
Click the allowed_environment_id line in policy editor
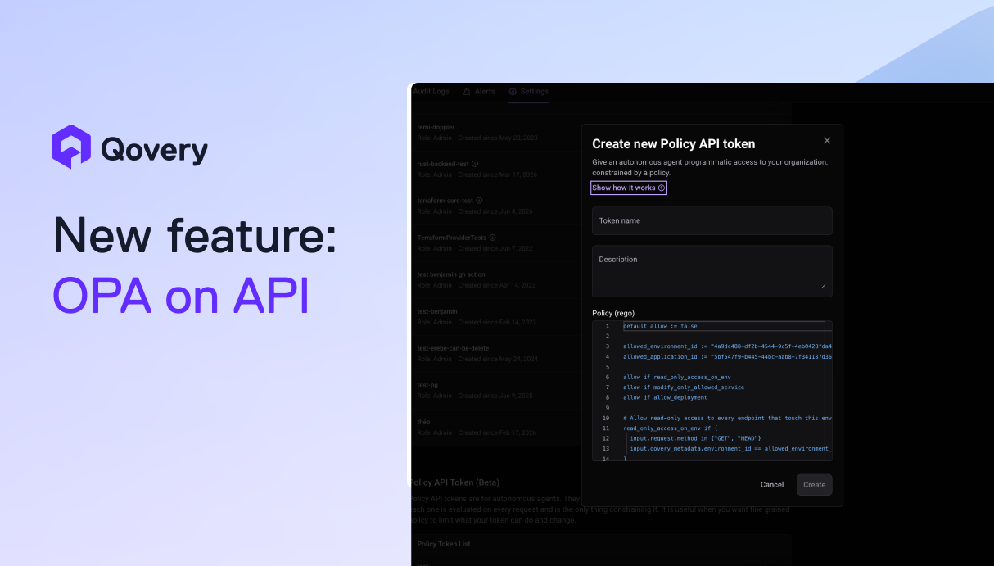(727, 346)
